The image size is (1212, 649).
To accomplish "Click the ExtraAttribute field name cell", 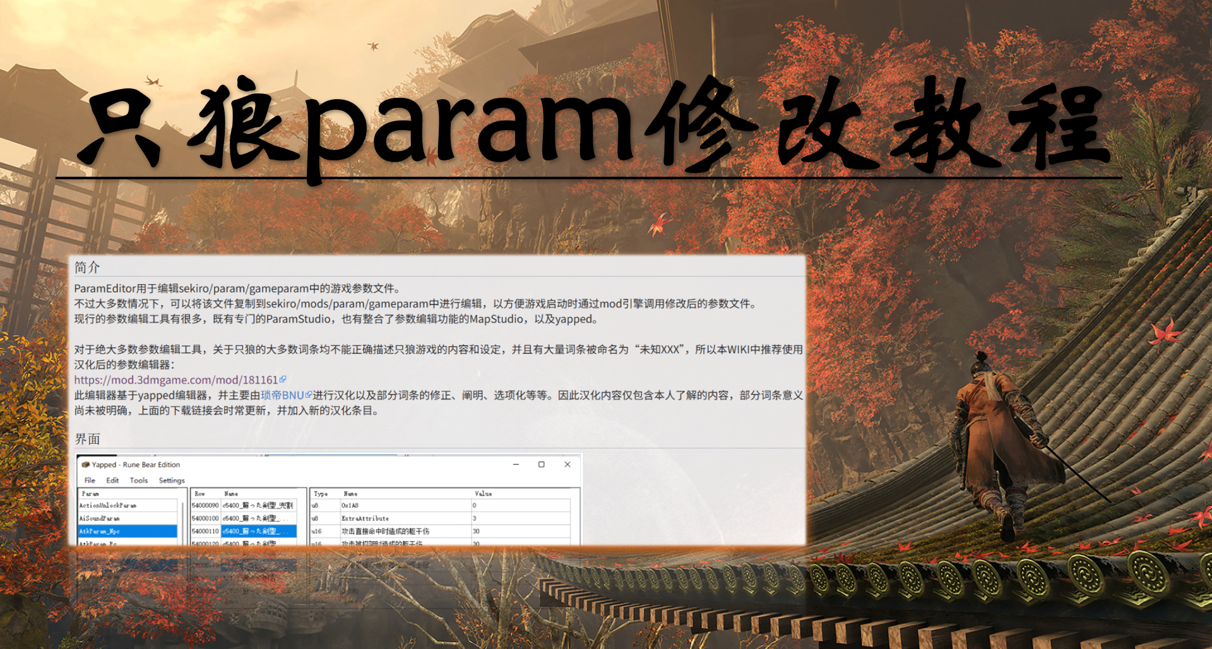I will point(405,518).
